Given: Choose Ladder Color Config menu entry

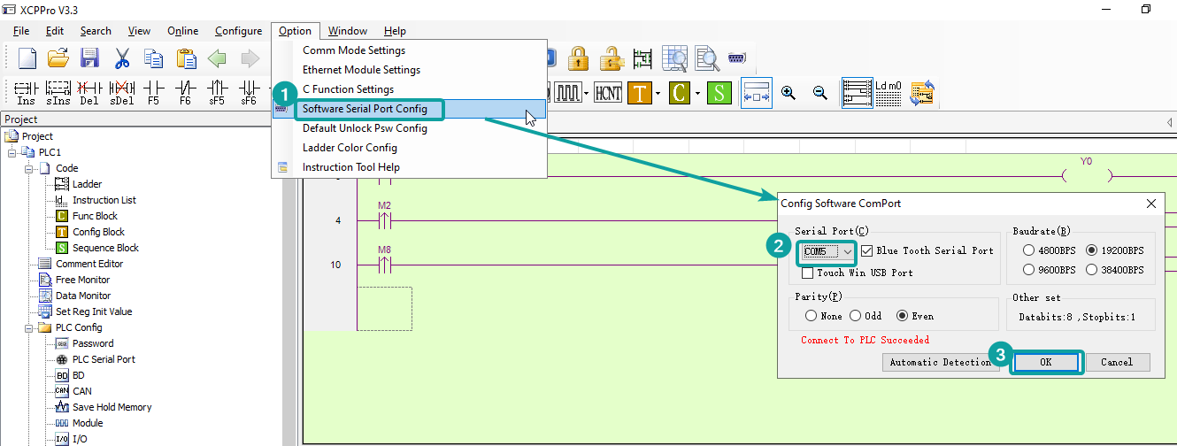Looking at the screenshot, I should [350, 148].
